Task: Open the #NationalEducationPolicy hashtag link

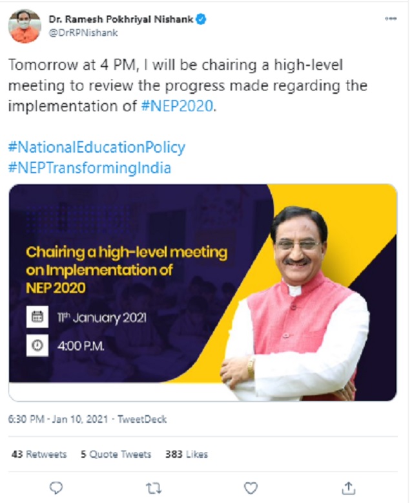Action: 96,147
